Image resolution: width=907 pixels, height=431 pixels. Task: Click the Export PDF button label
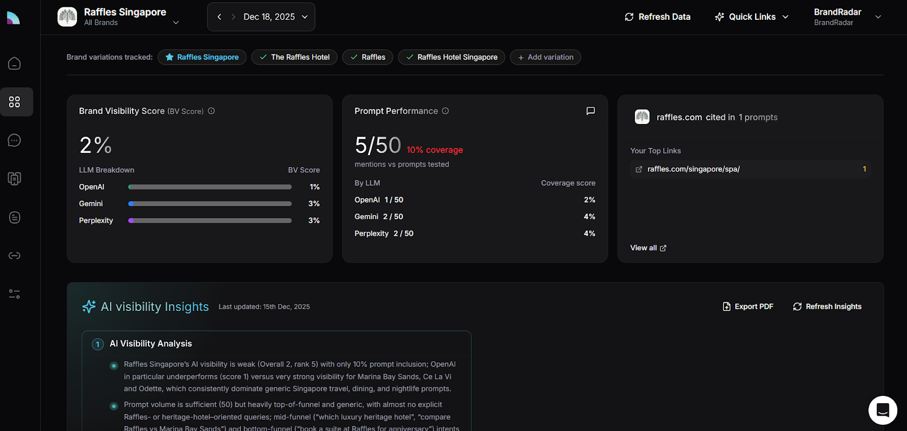click(754, 306)
